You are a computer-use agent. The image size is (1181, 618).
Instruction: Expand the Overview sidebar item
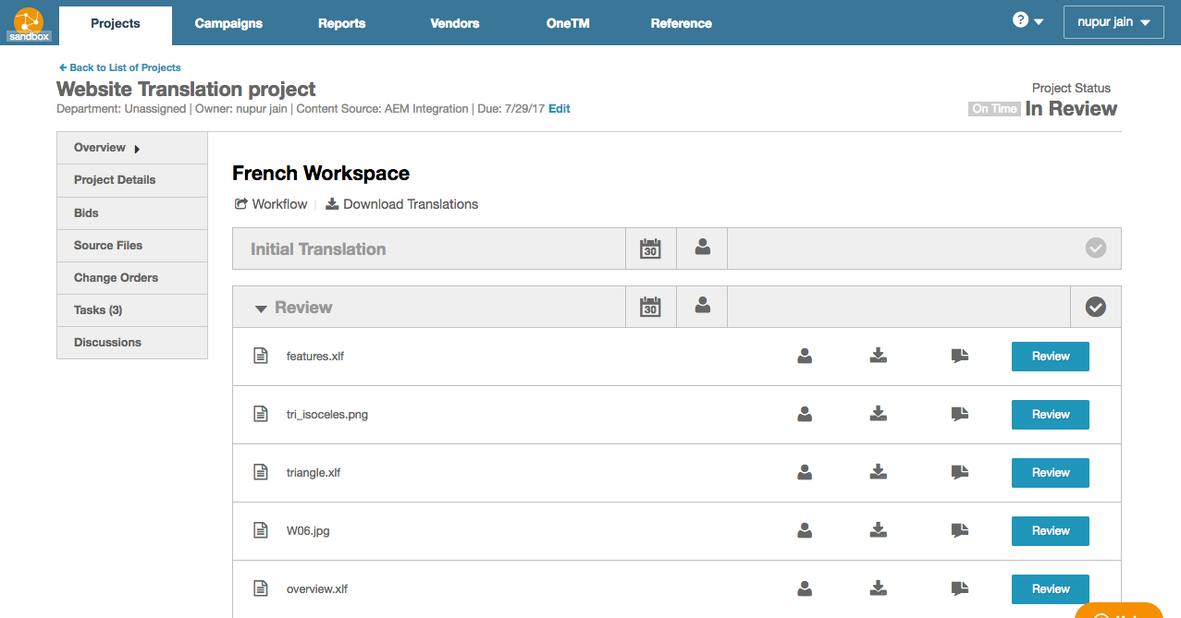[106, 148]
